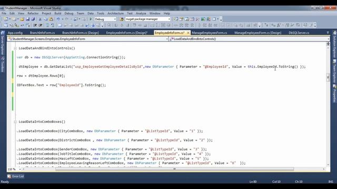Screen dimensions: 337x189
Task: Click the Add New Item icon
Action: click(14, 19)
